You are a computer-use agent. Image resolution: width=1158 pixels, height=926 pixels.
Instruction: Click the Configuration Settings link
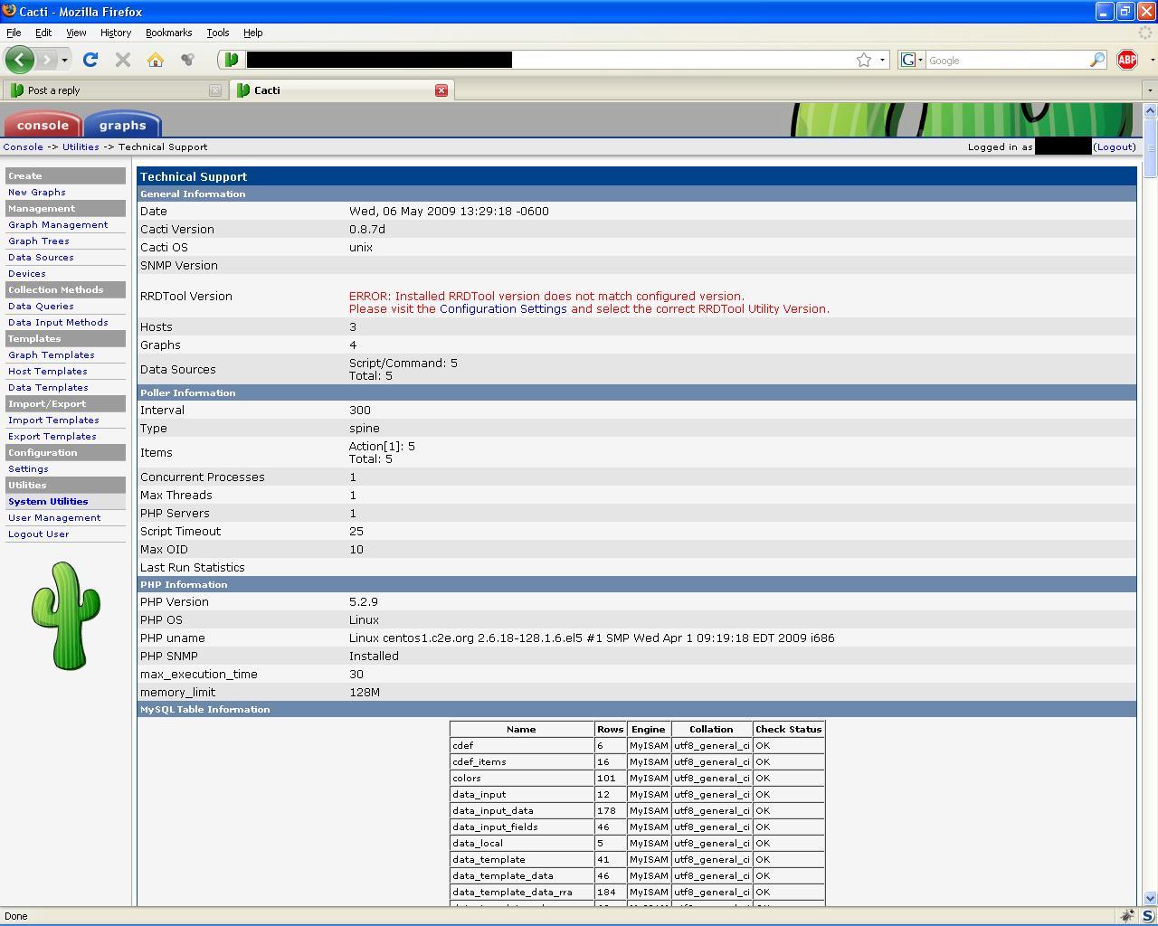pos(503,308)
